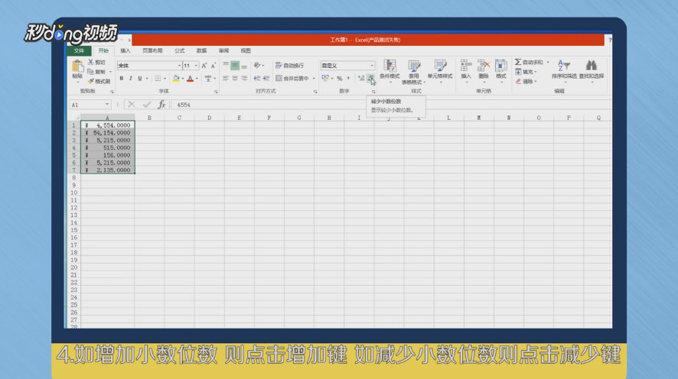Image resolution: width=678 pixels, height=379 pixels.
Task: Click the decrease indent icon
Action: [x=257, y=79]
